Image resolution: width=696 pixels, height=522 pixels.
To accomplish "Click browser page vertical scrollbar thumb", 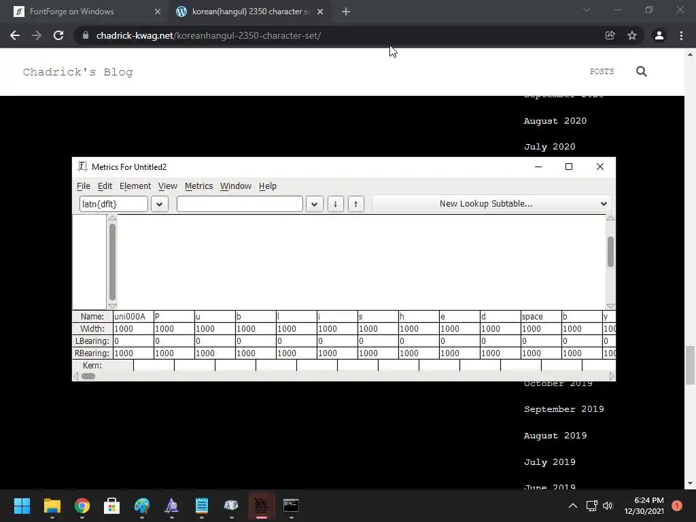I will tap(690, 365).
